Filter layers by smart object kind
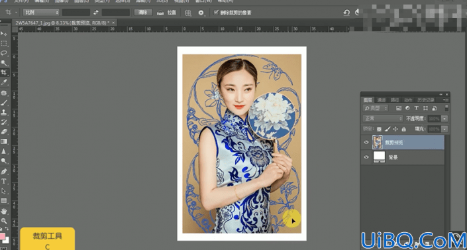The width and height of the screenshot is (467, 250). click(435, 108)
